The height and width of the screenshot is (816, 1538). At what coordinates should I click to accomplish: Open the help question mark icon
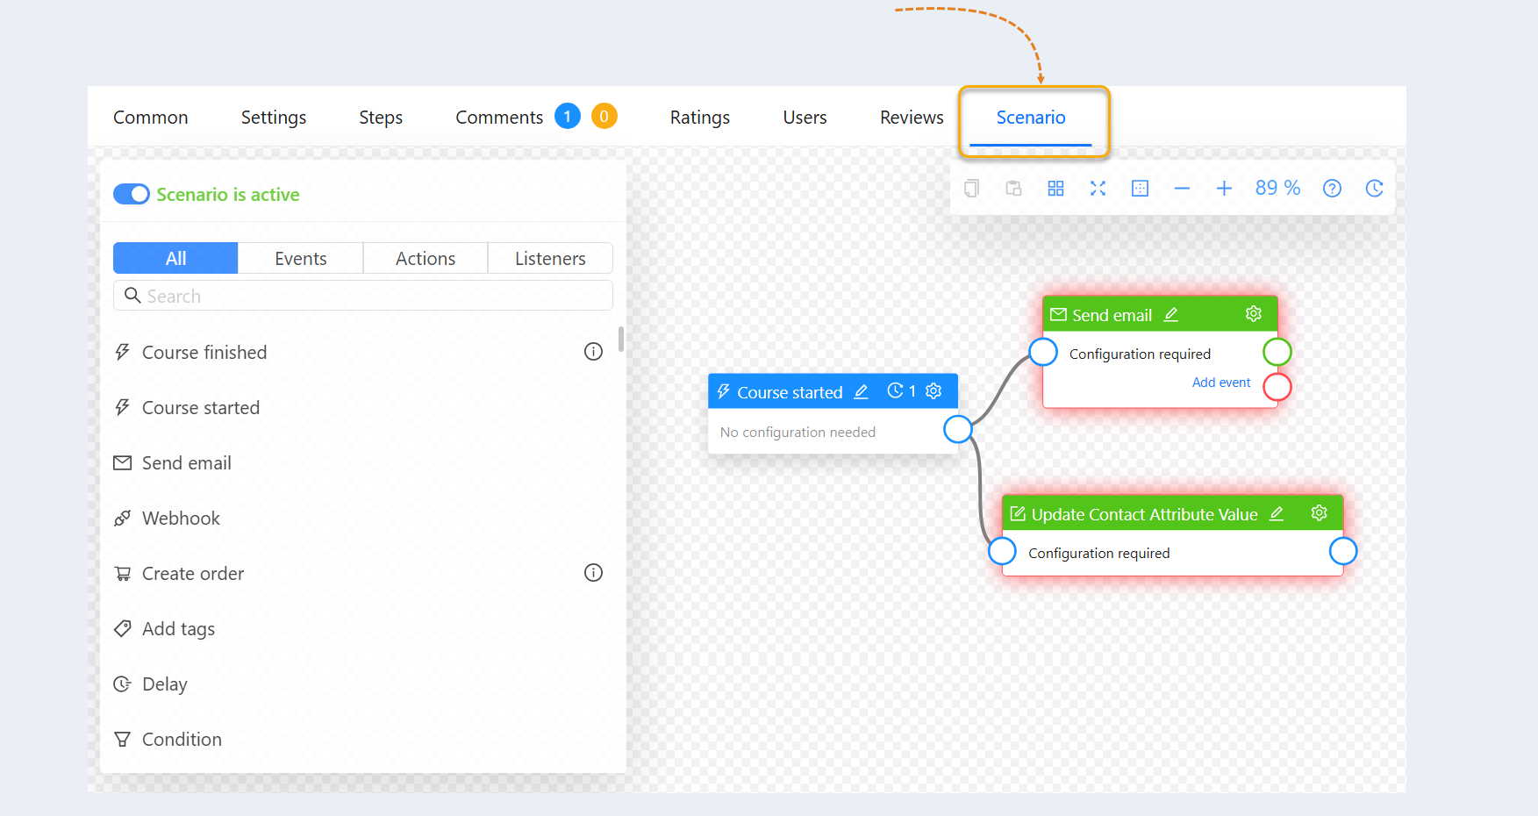[1332, 189]
